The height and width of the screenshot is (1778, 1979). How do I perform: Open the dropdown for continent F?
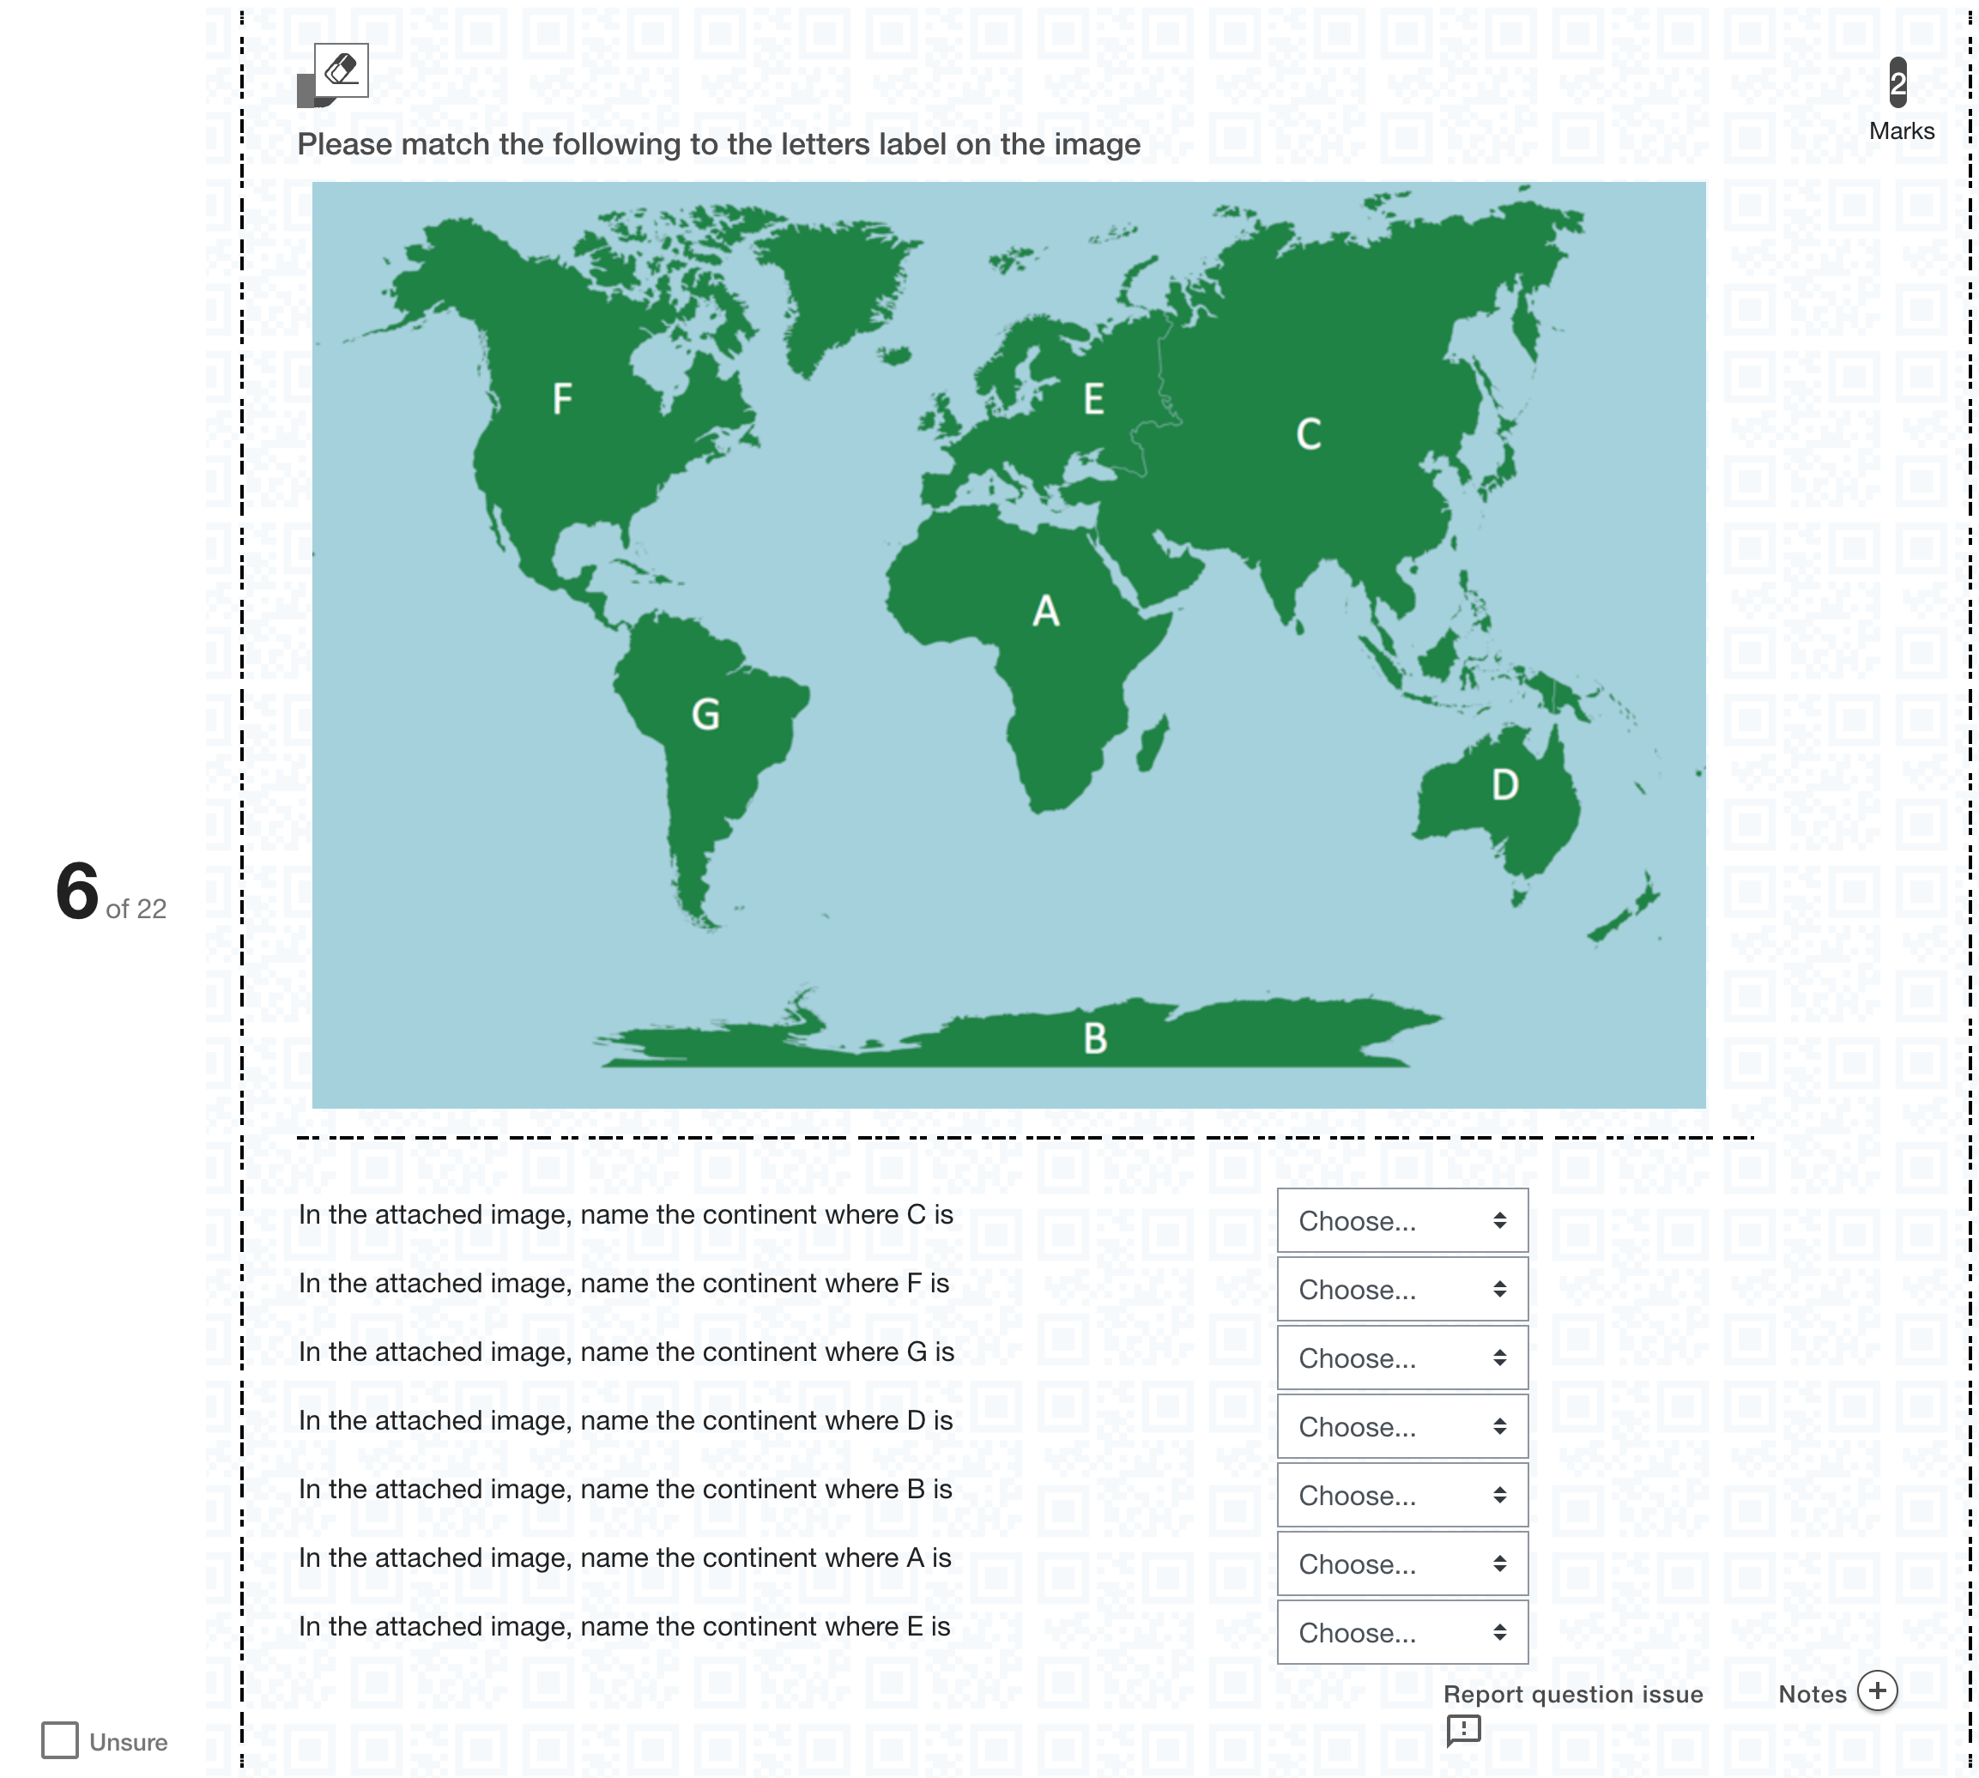[x=1401, y=1289]
